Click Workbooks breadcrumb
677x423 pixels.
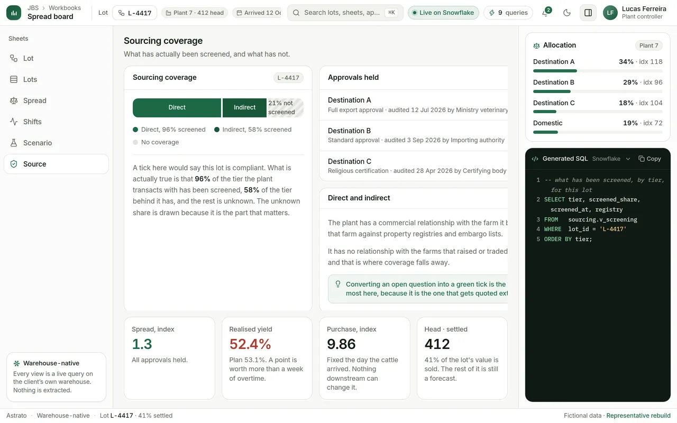(65, 8)
